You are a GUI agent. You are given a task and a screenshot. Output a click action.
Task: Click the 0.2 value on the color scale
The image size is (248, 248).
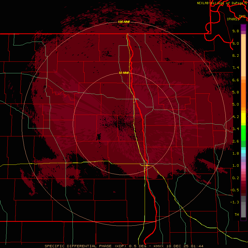[x=236, y=178]
